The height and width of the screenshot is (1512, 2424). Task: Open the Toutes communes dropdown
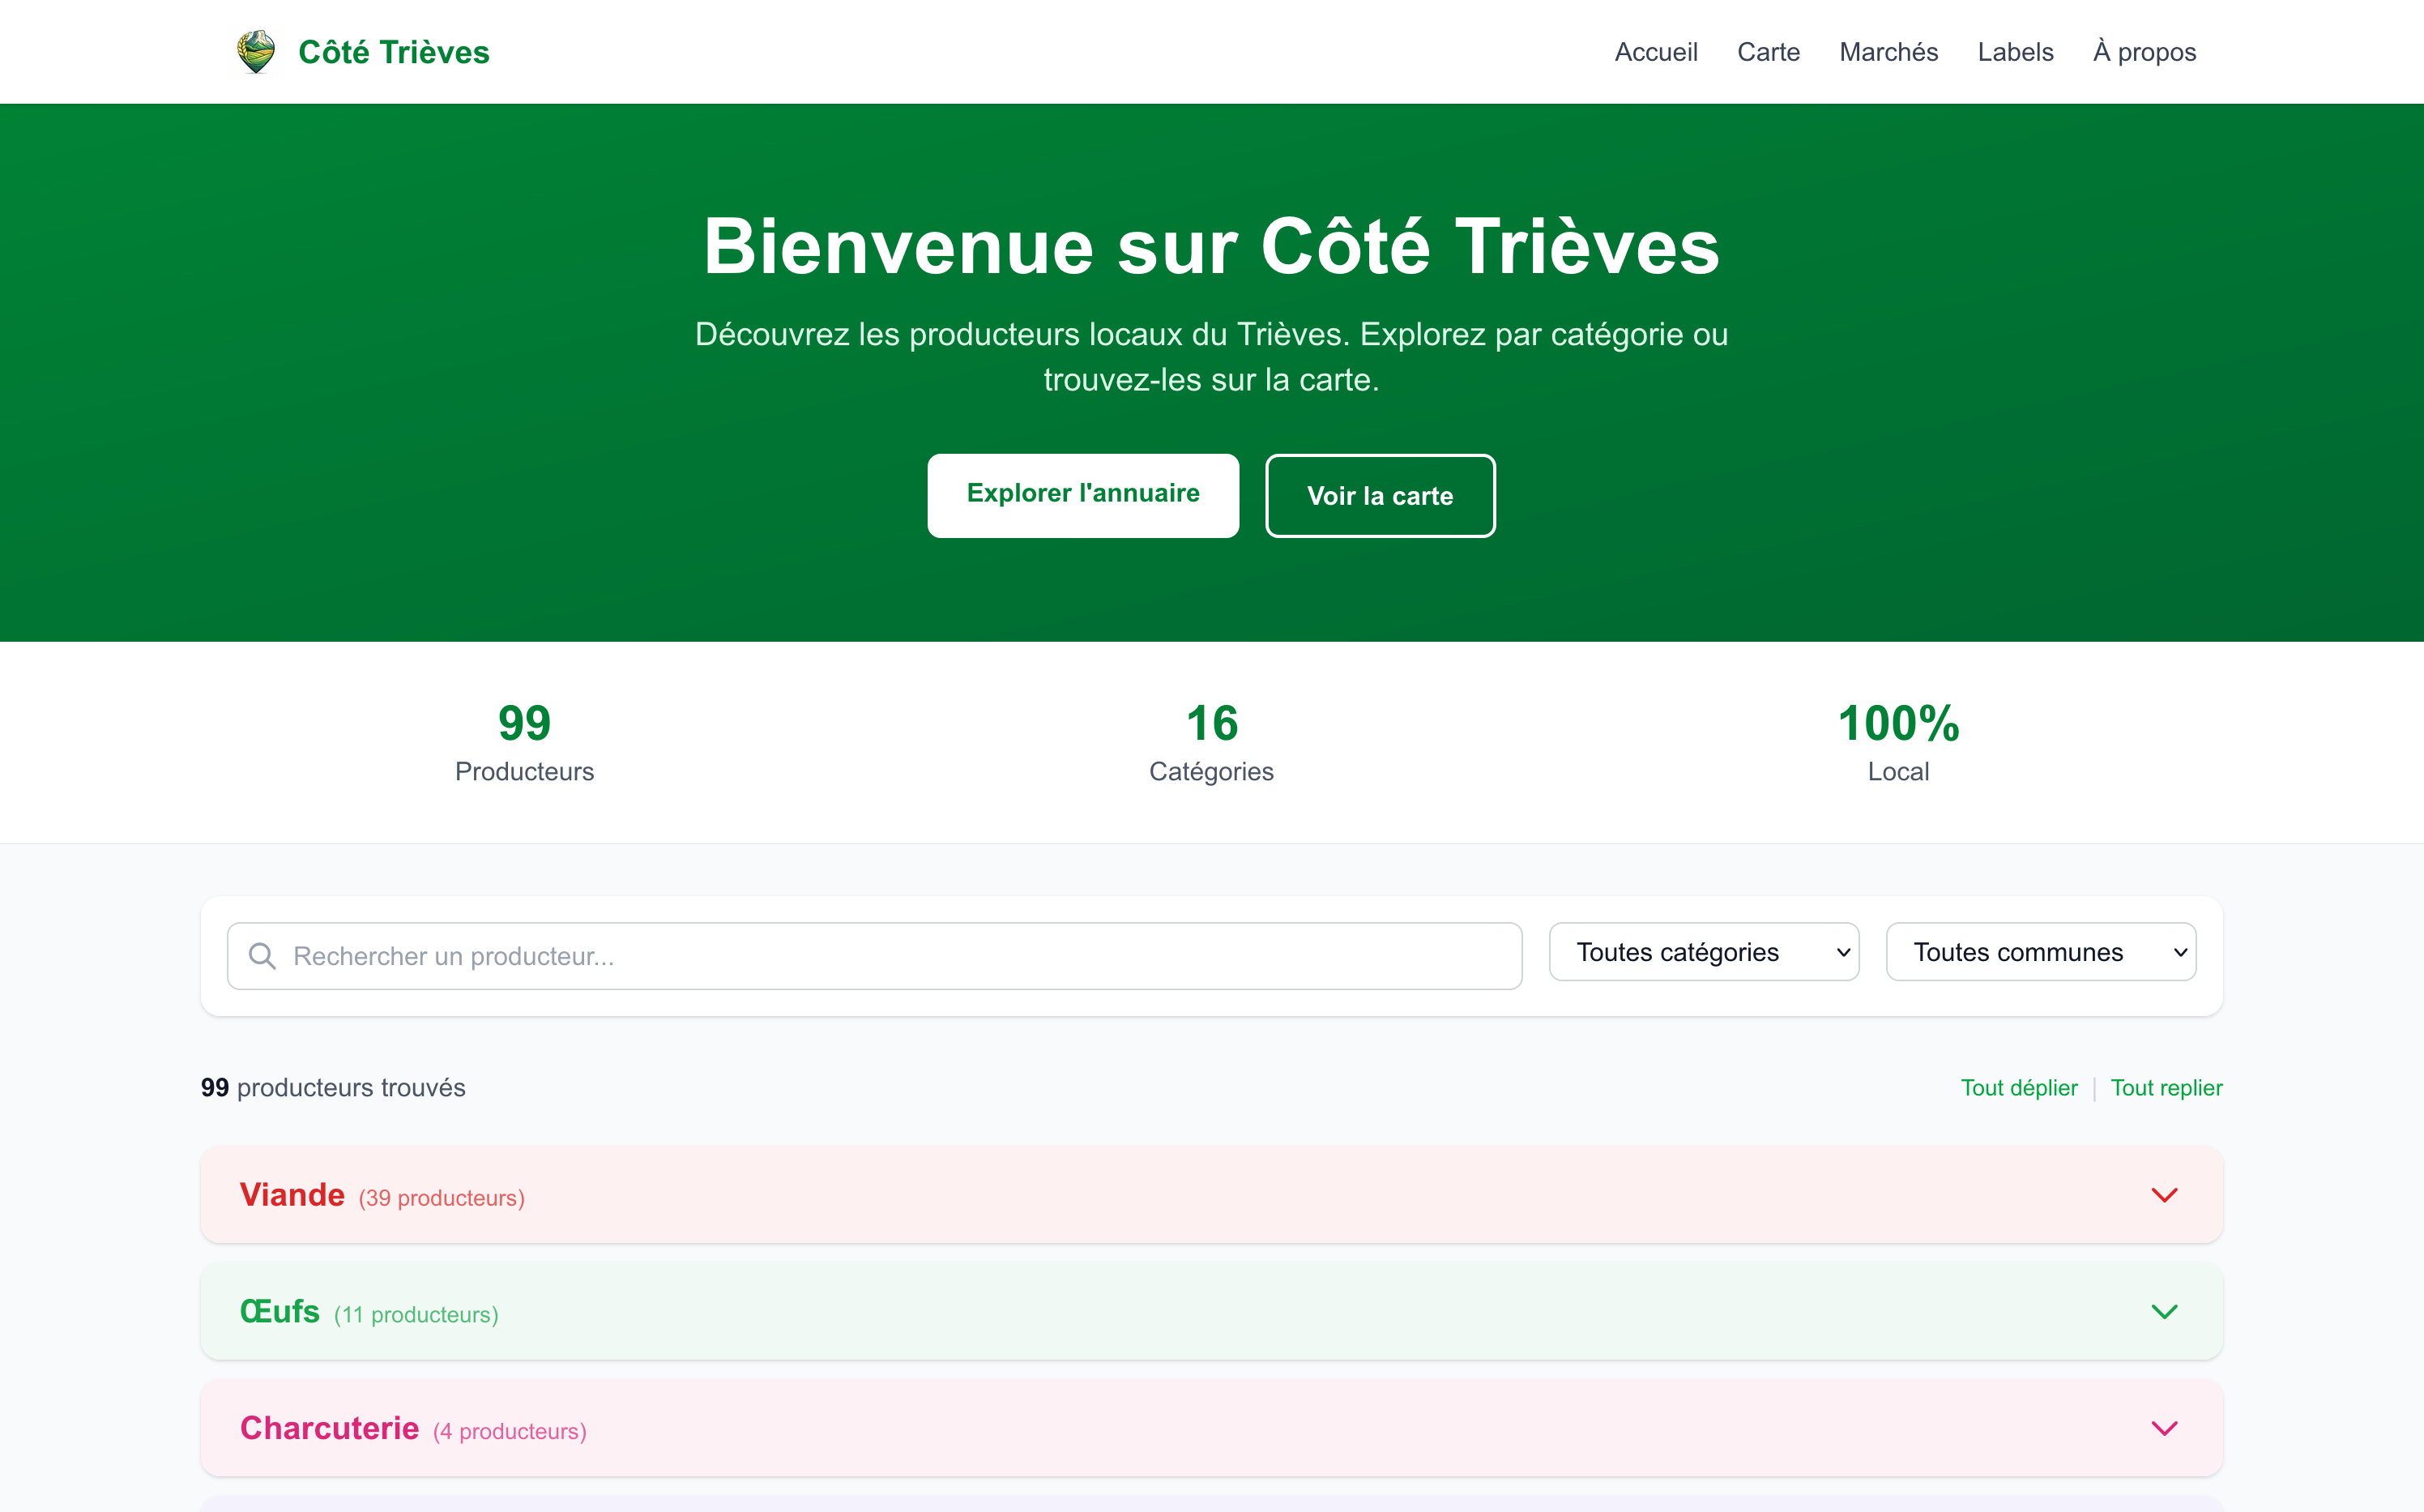coord(2040,952)
